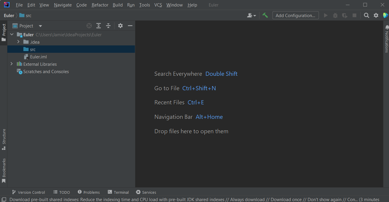The width and height of the screenshot is (389, 202).
Task: Click the Stop square icon
Action: coord(354,15)
